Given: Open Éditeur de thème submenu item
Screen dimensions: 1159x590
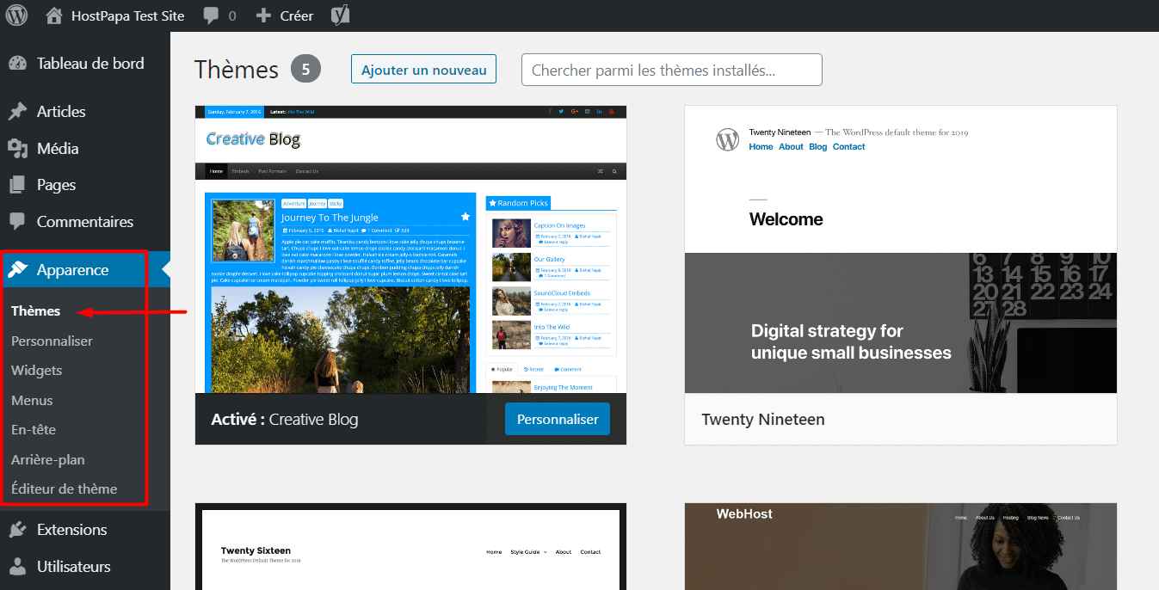Looking at the screenshot, I should click(65, 489).
